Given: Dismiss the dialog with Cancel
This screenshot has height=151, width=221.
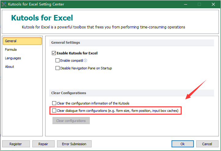Looking at the screenshot, I should tap(207, 144).
